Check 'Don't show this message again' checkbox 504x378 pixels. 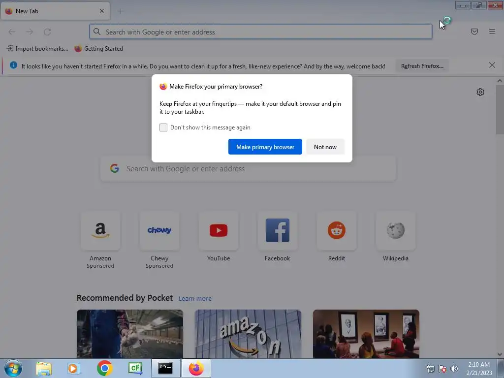[x=163, y=127]
